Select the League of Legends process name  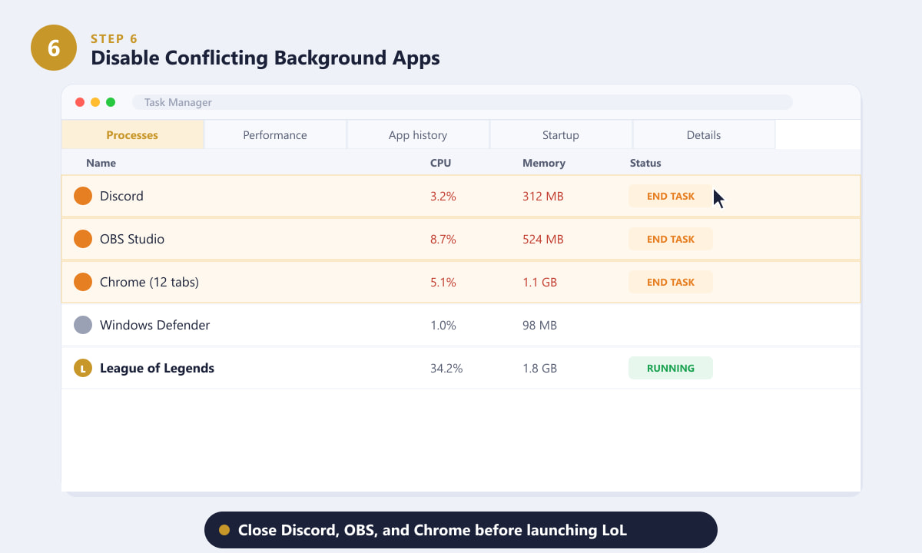[157, 368]
